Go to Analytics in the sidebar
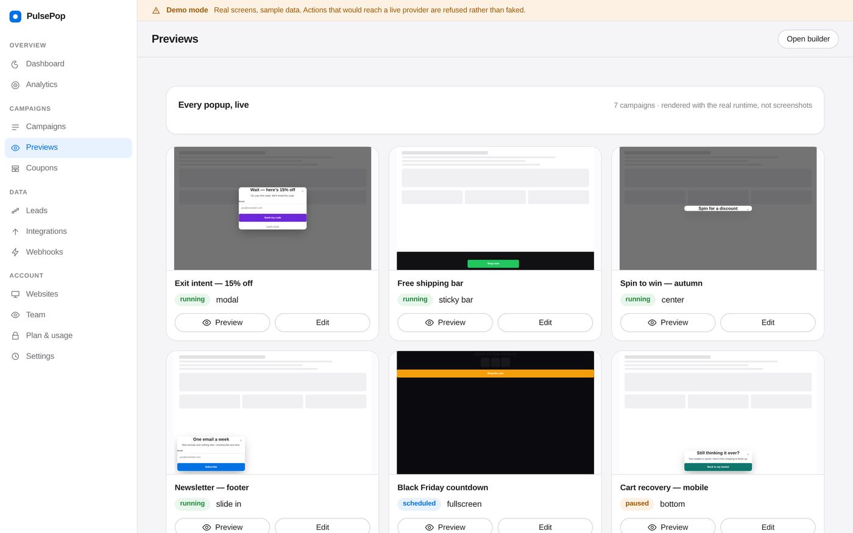Image resolution: width=853 pixels, height=533 pixels. pos(68,85)
